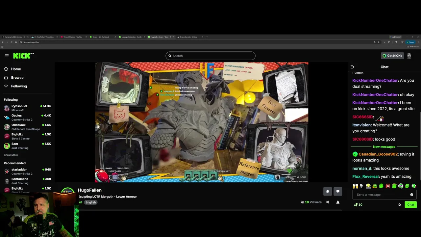Click the KICK logo
The image size is (421, 237).
coord(23,56)
